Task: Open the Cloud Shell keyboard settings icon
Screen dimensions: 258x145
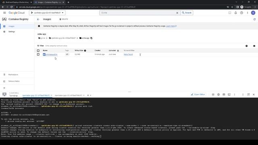Action: click(213, 95)
